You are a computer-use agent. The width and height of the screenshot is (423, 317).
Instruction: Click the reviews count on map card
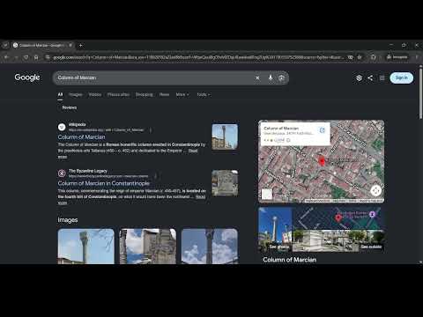[279, 140]
